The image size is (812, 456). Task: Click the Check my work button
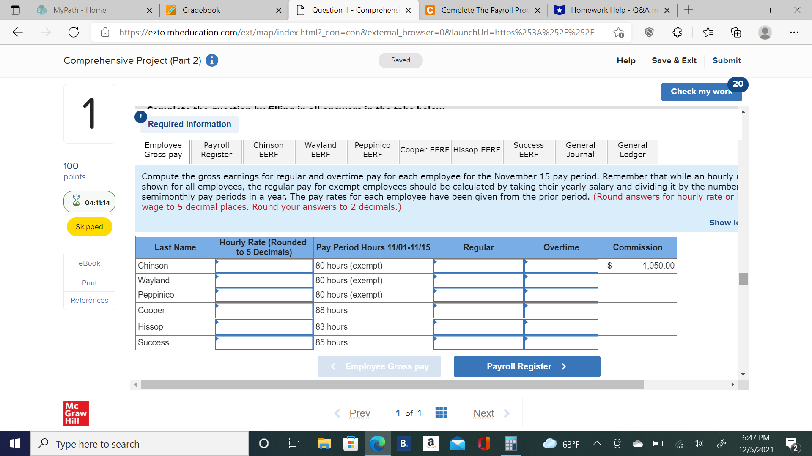[698, 92]
